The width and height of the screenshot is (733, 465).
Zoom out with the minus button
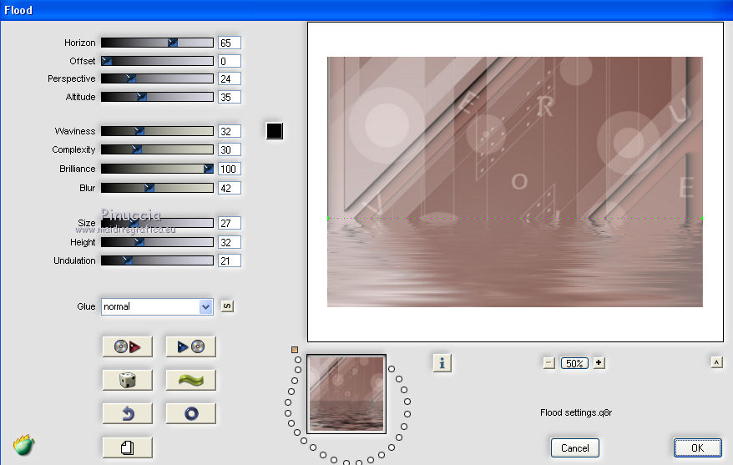click(x=549, y=363)
